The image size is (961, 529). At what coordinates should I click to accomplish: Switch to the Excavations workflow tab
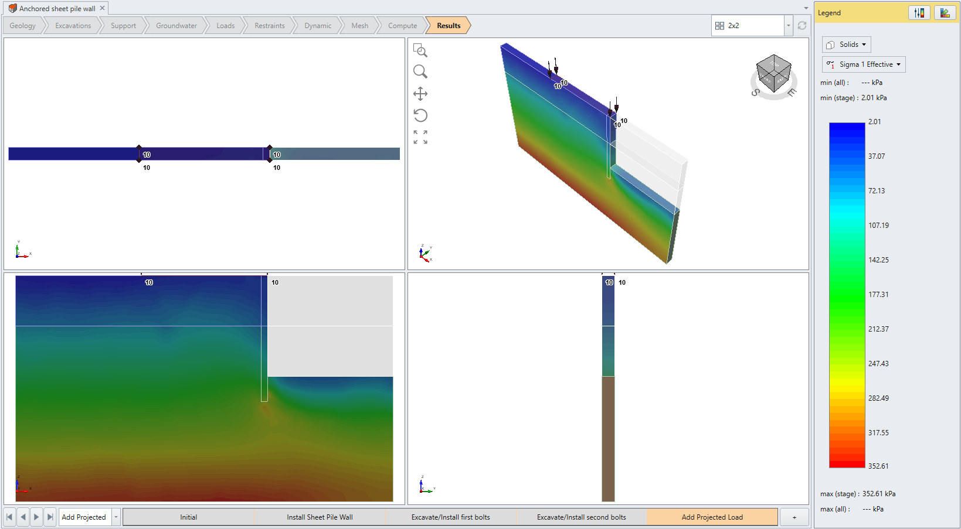pos(73,26)
